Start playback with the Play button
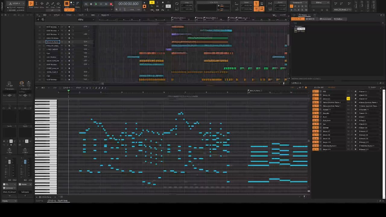Image resolution: width=386 pixels, height=217 pixels. click(96, 4)
